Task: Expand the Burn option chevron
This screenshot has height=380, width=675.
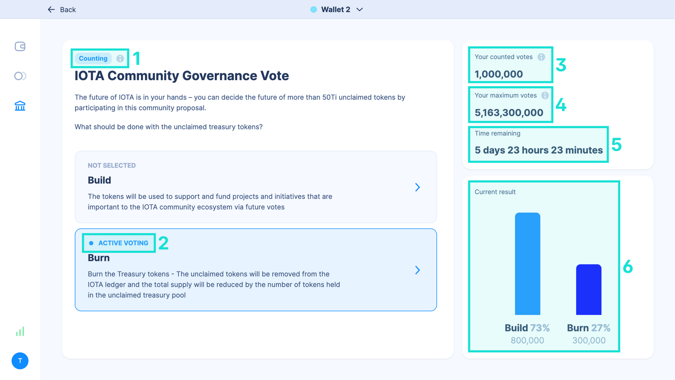Action: pos(417,270)
